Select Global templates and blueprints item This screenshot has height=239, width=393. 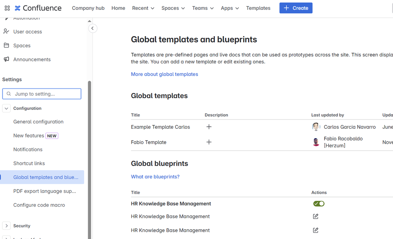[x=42, y=177]
